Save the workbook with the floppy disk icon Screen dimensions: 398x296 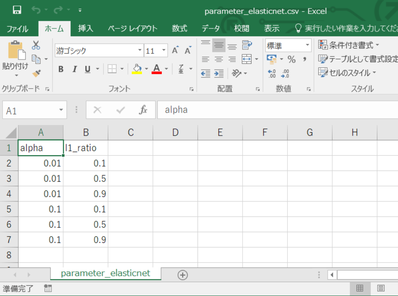(x=17, y=10)
